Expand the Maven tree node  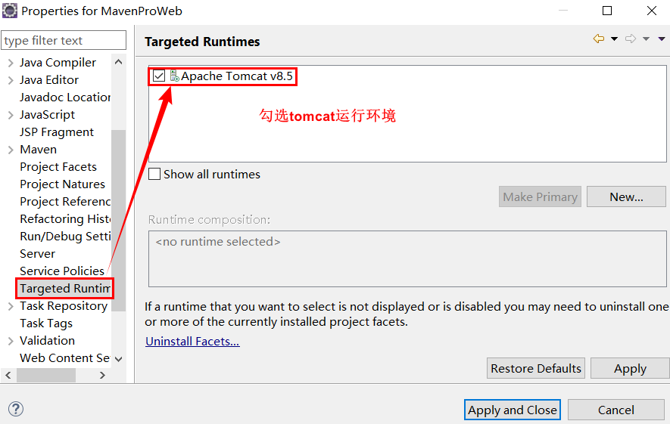(11, 150)
